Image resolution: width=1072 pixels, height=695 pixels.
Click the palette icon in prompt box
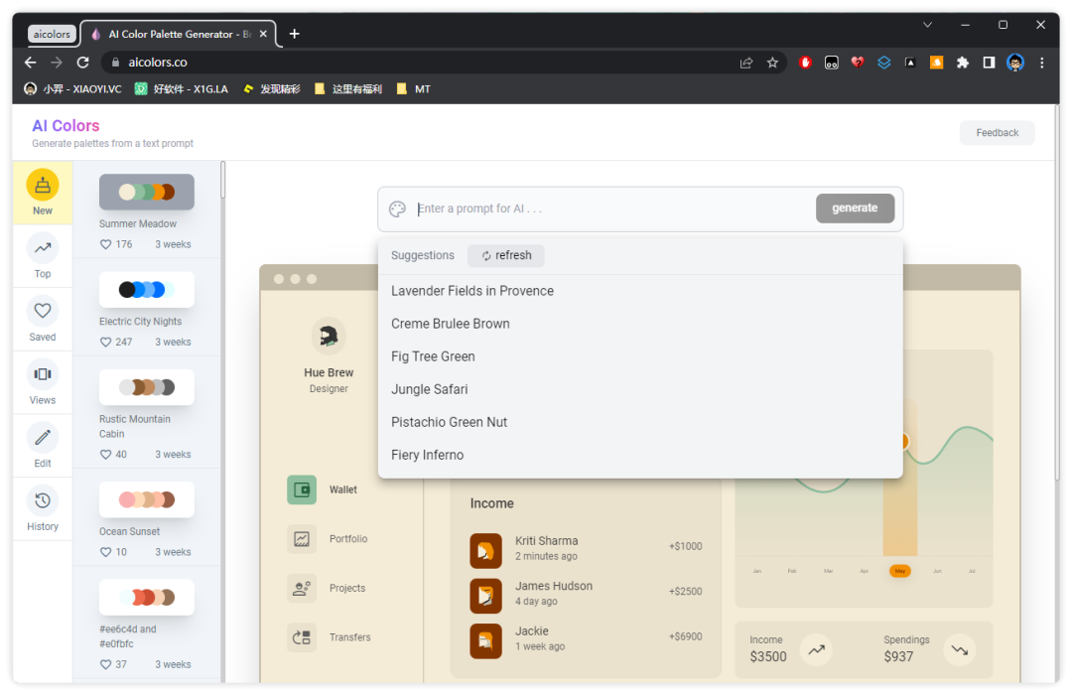397,208
